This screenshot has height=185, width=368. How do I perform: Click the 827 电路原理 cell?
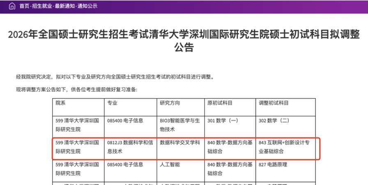285,171
